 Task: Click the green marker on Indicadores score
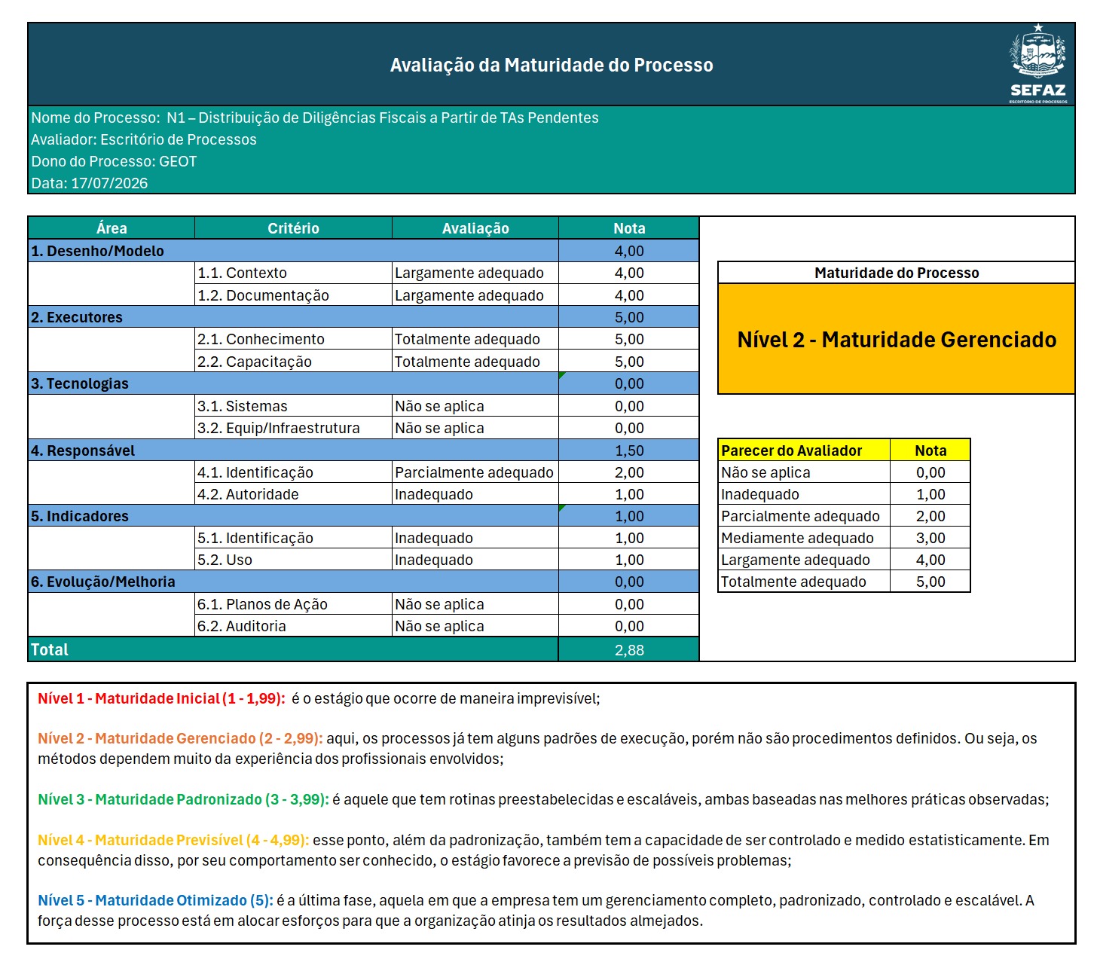click(x=562, y=508)
